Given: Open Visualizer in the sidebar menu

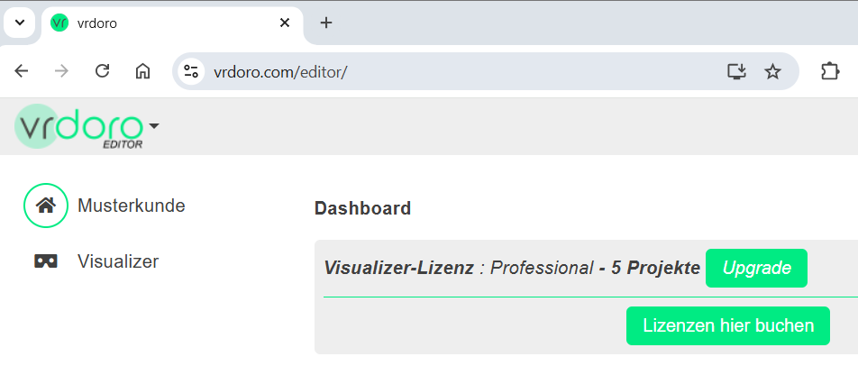Looking at the screenshot, I should (118, 261).
